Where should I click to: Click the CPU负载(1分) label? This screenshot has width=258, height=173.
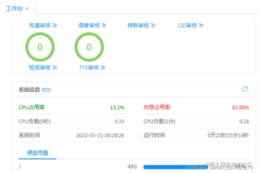click(x=159, y=121)
